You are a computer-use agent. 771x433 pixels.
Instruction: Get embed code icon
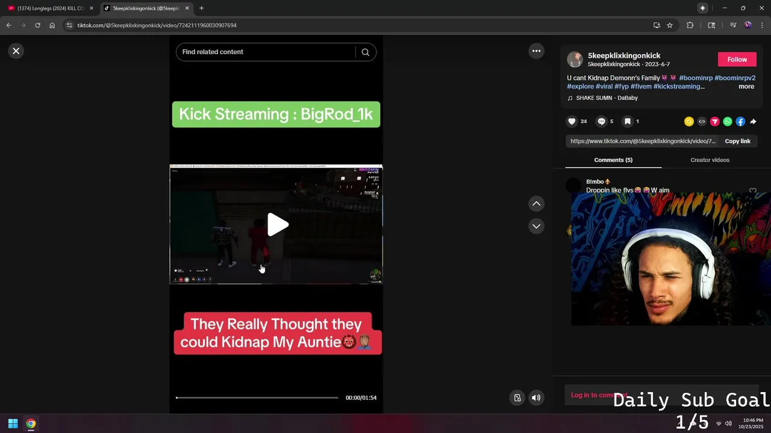point(702,121)
